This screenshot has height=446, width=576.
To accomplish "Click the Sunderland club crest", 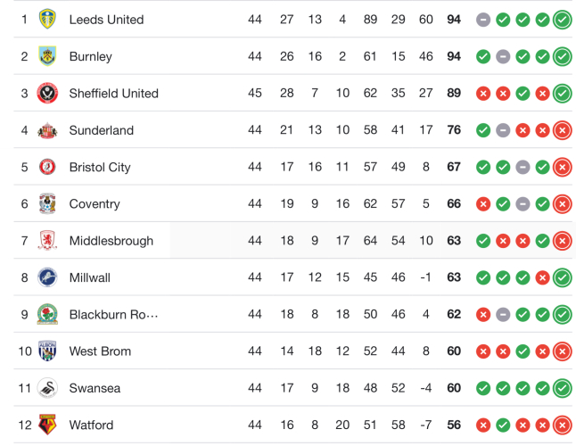I will pos(47,130).
